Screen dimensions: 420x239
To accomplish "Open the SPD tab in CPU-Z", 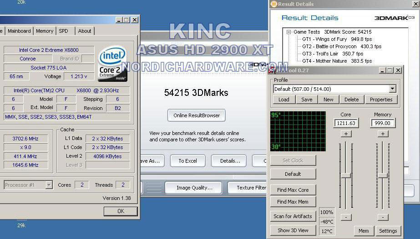I will pos(64,31).
